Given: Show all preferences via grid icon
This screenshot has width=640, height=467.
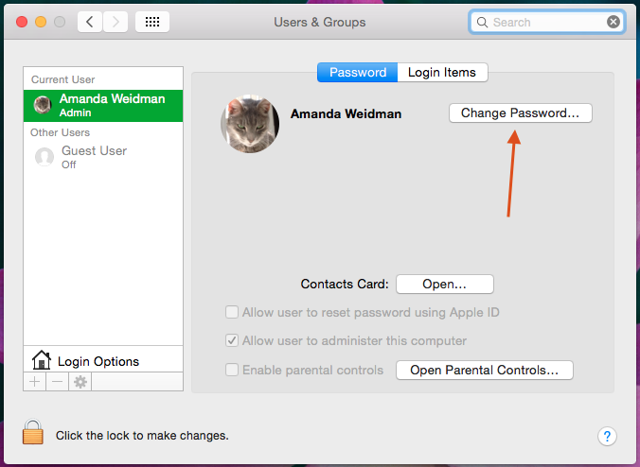Looking at the screenshot, I should point(152,22).
